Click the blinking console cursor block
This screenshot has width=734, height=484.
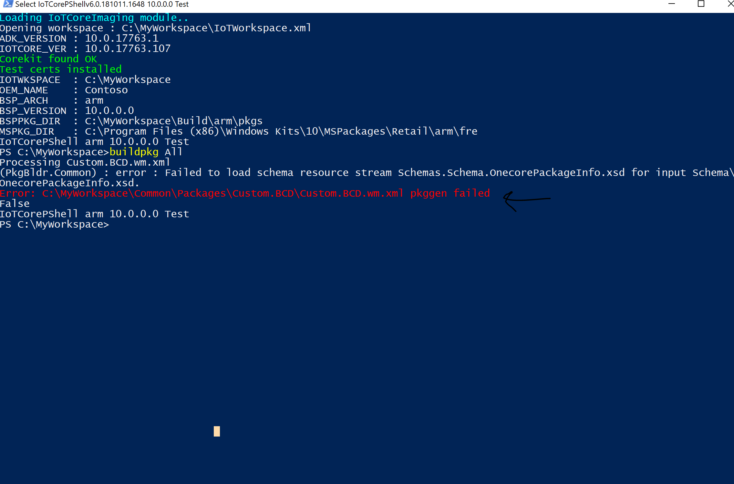(217, 431)
